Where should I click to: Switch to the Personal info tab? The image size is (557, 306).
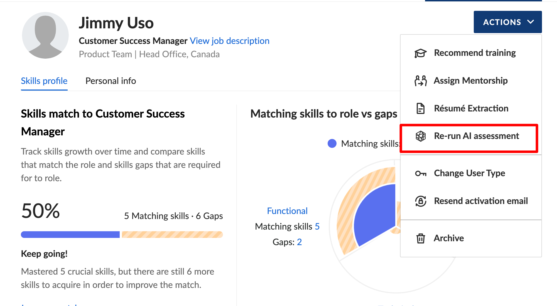[x=111, y=81]
